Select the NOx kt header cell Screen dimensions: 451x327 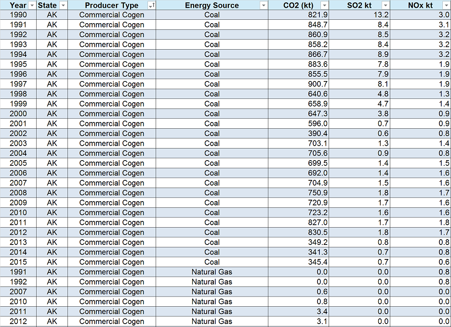[x=421, y=5]
